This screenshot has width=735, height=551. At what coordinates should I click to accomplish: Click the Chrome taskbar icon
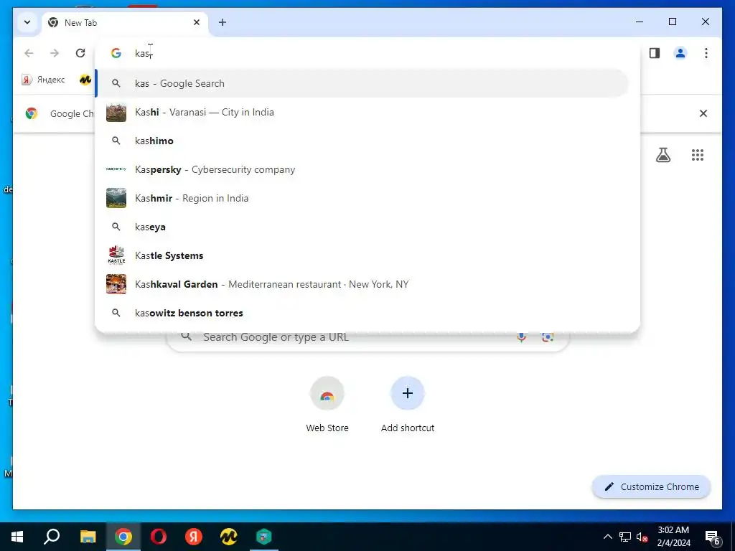[123, 537]
